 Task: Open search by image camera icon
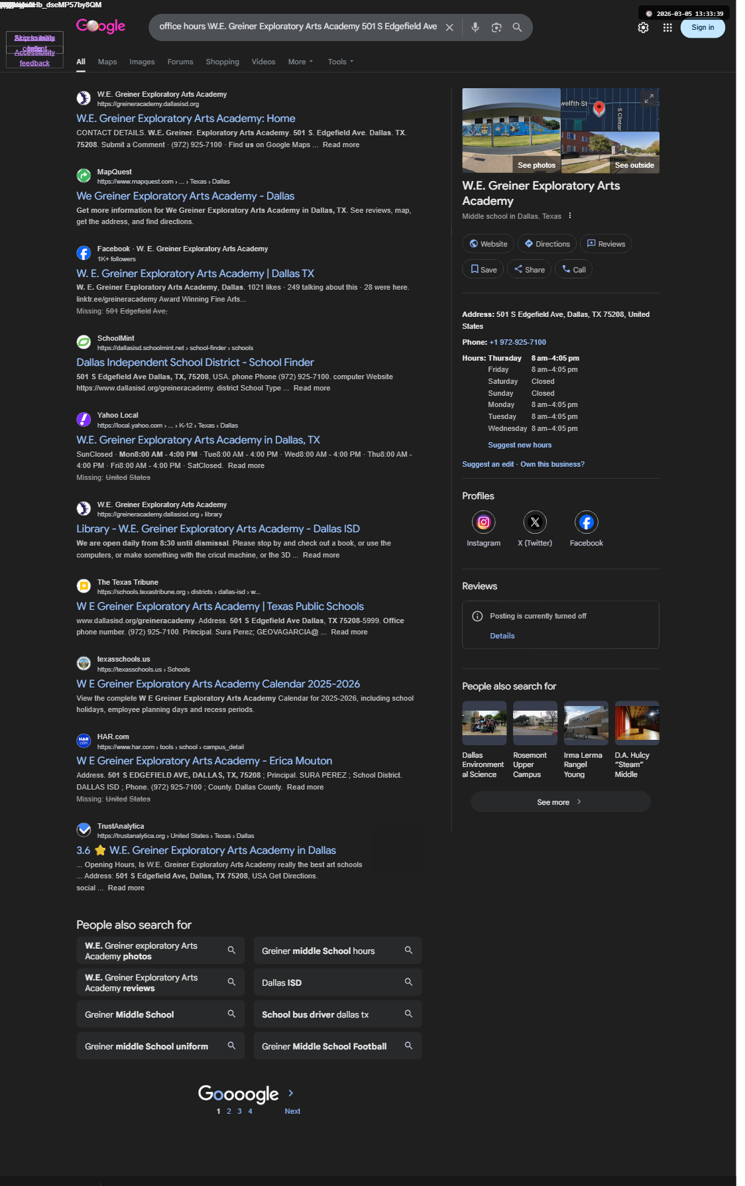coord(496,27)
